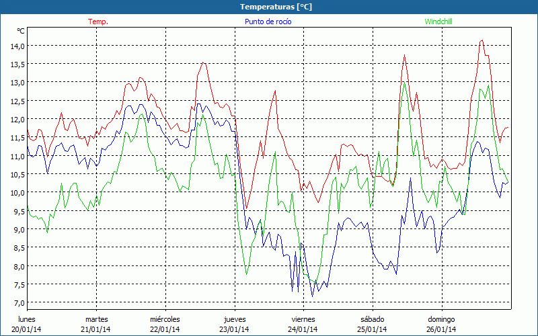Click the 7,0 value on the y-axis
This screenshot has width=538, height=336.
click(17, 303)
